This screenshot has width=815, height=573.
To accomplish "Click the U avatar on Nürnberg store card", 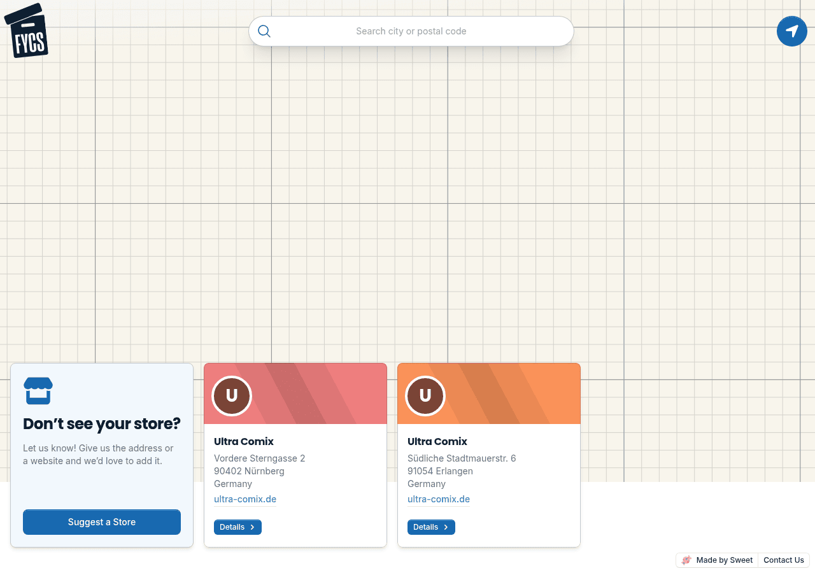I will (x=232, y=395).
